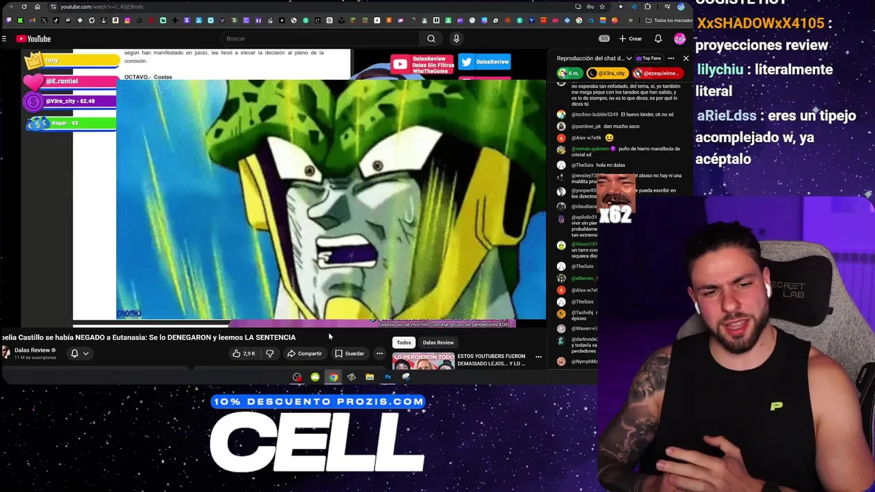Image resolution: width=875 pixels, height=492 pixels.
Task: Click the green 6 m. Super Chat chip
Action: (570, 73)
